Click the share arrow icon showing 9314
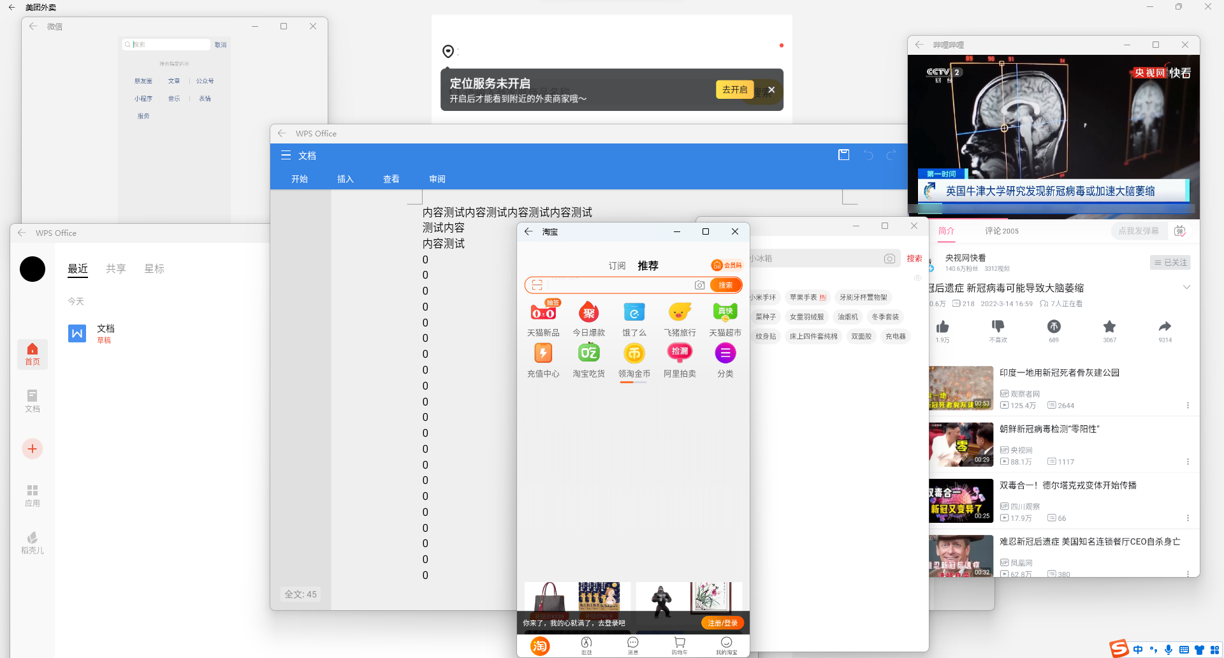The image size is (1224, 658). pos(1165,326)
